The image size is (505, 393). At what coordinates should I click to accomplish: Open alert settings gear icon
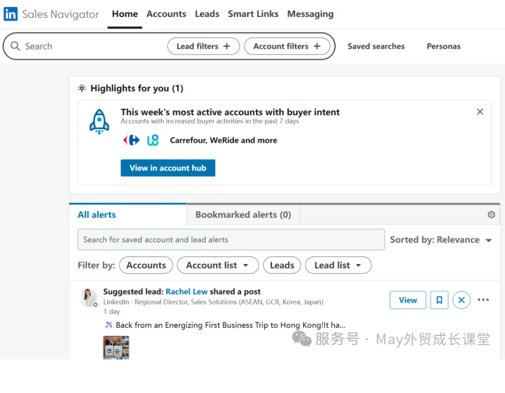pos(491,214)
